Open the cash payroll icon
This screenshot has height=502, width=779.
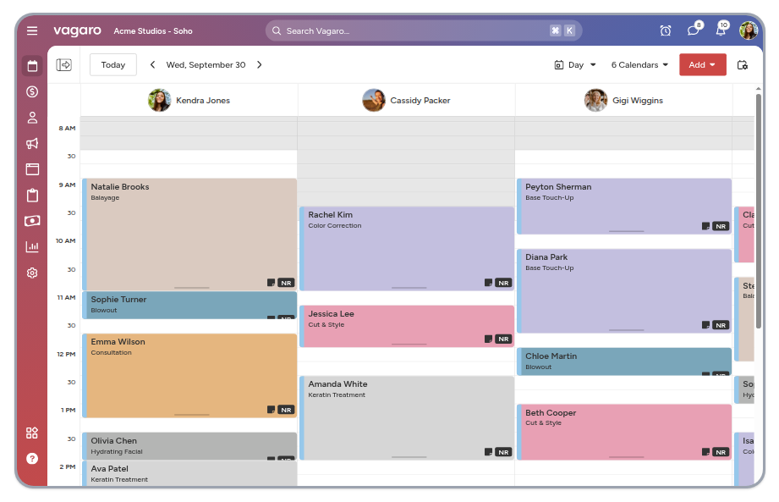pyautogui.click(x=32, y=221)
